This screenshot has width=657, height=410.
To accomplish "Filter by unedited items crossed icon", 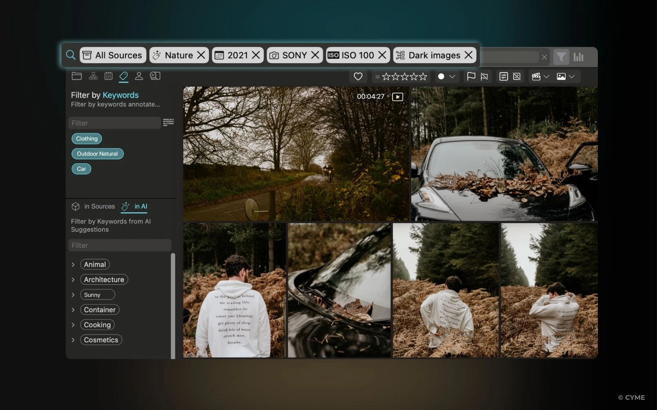I will coord(517,76).
